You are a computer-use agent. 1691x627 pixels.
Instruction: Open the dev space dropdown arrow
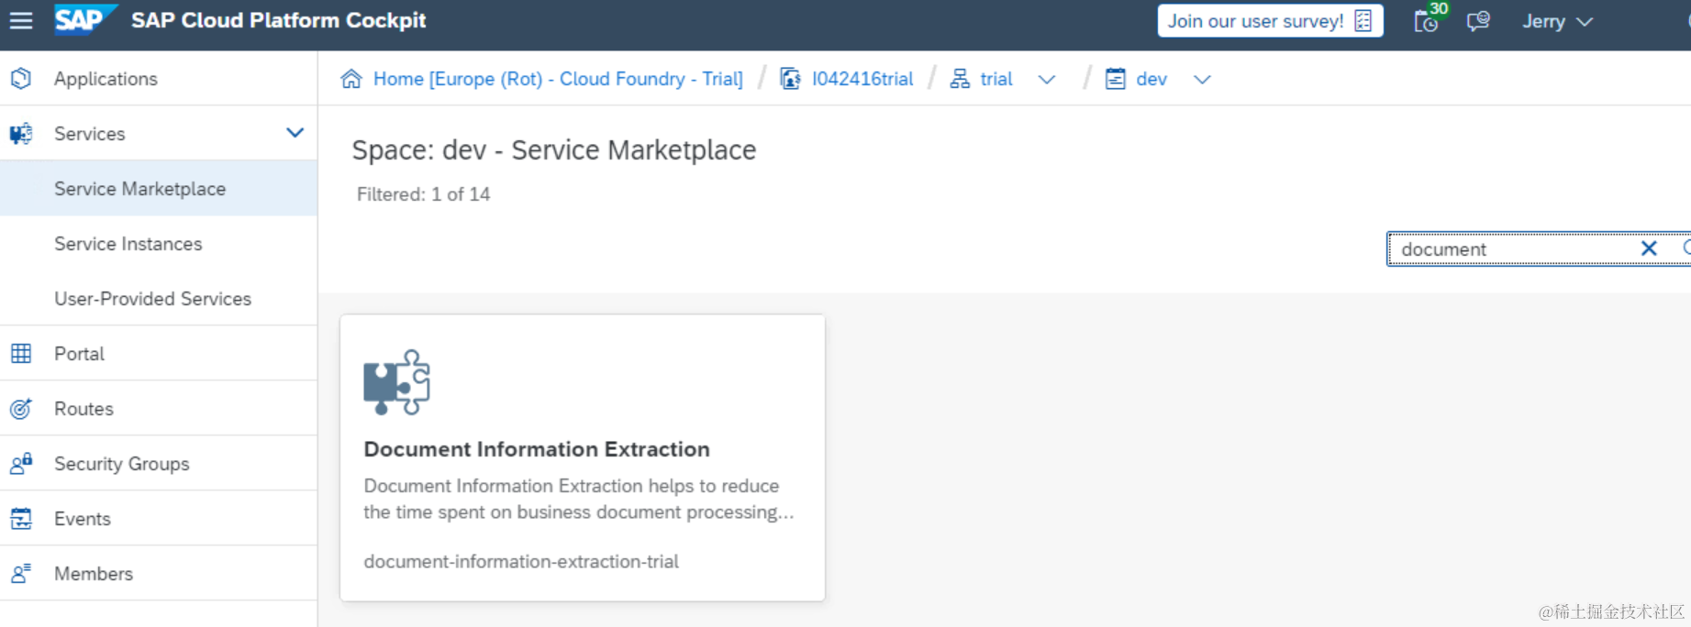click(x=1202, y=80)
